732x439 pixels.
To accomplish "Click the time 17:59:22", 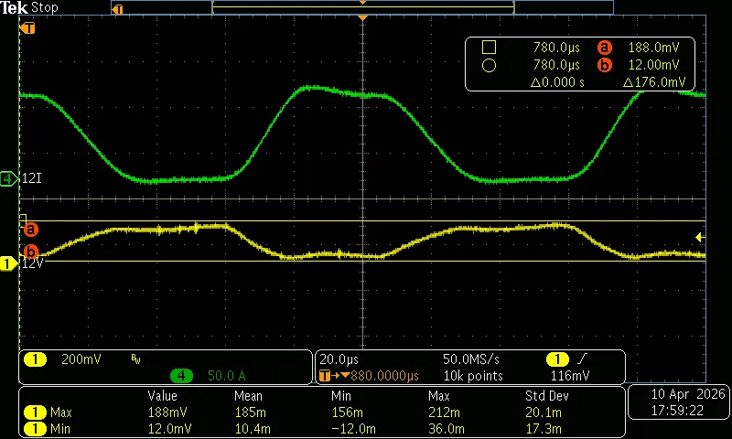I will [677, 411].
